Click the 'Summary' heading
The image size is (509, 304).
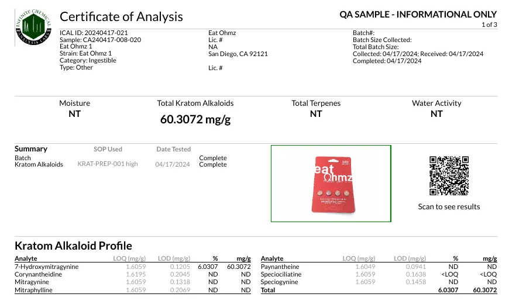click(x=31, y=149)
